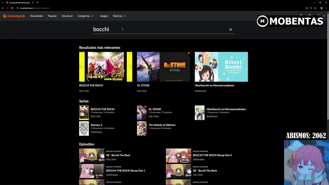Click '1 Temporada, 24 Episodios' text
The height and width of the screenshot is (185, 329).
coord(160,128)
